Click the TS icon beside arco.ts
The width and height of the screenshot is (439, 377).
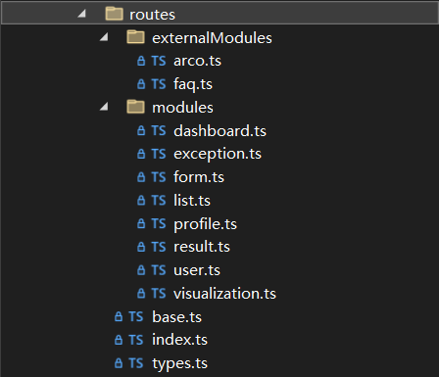[x=159, y=61]
